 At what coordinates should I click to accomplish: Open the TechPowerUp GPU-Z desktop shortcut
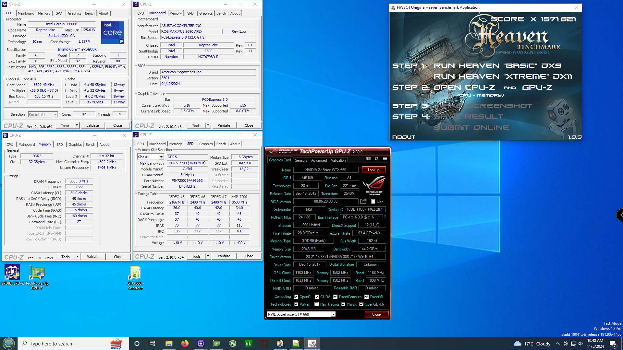[x=37, y=277]
